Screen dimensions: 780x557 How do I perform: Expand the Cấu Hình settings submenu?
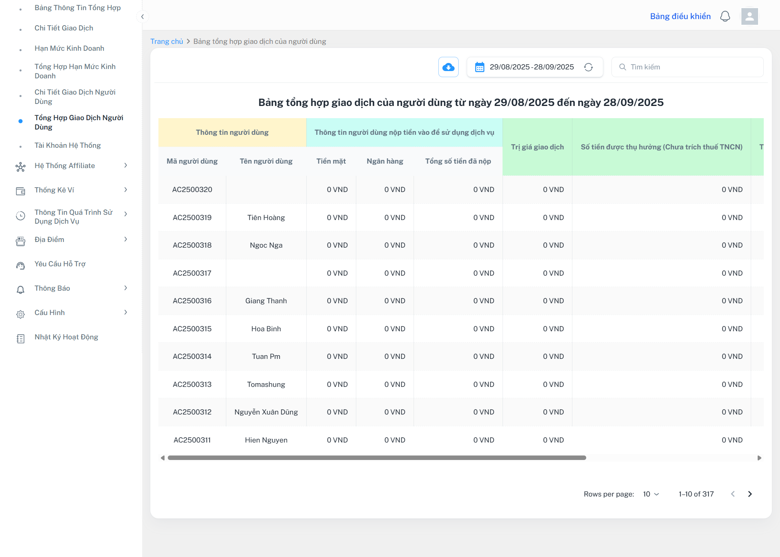point(126,312)
